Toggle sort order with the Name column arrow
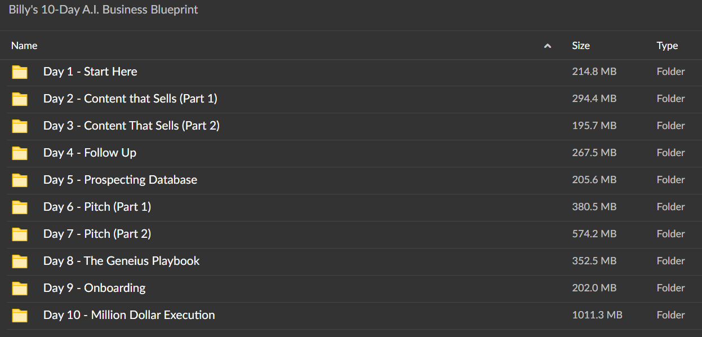Viewport: 702px width, 337px height. [x=548, y=46]
